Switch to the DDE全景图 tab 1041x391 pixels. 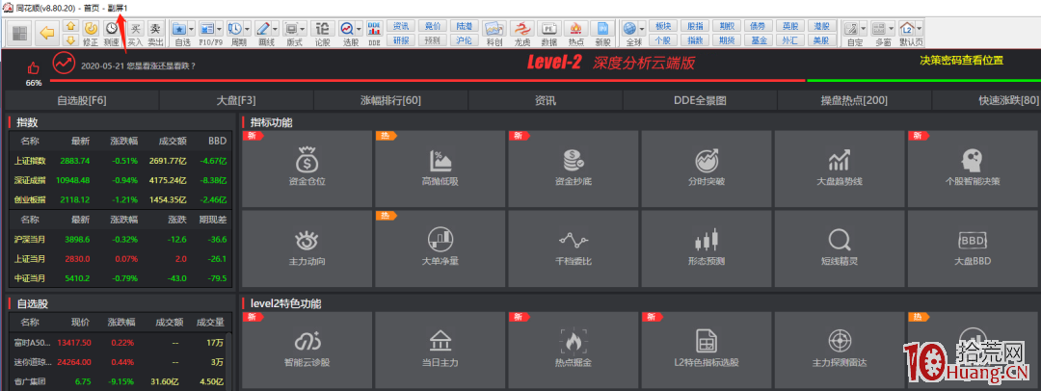[700, 101]
